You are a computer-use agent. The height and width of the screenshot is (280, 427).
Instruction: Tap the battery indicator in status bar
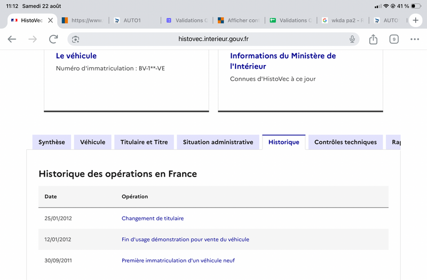tap(416, 6)
